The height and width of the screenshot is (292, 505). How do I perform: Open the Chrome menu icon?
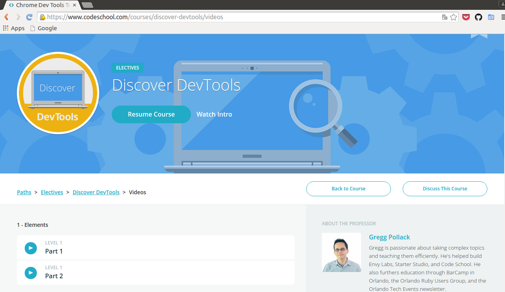click(x=503, y=17)
